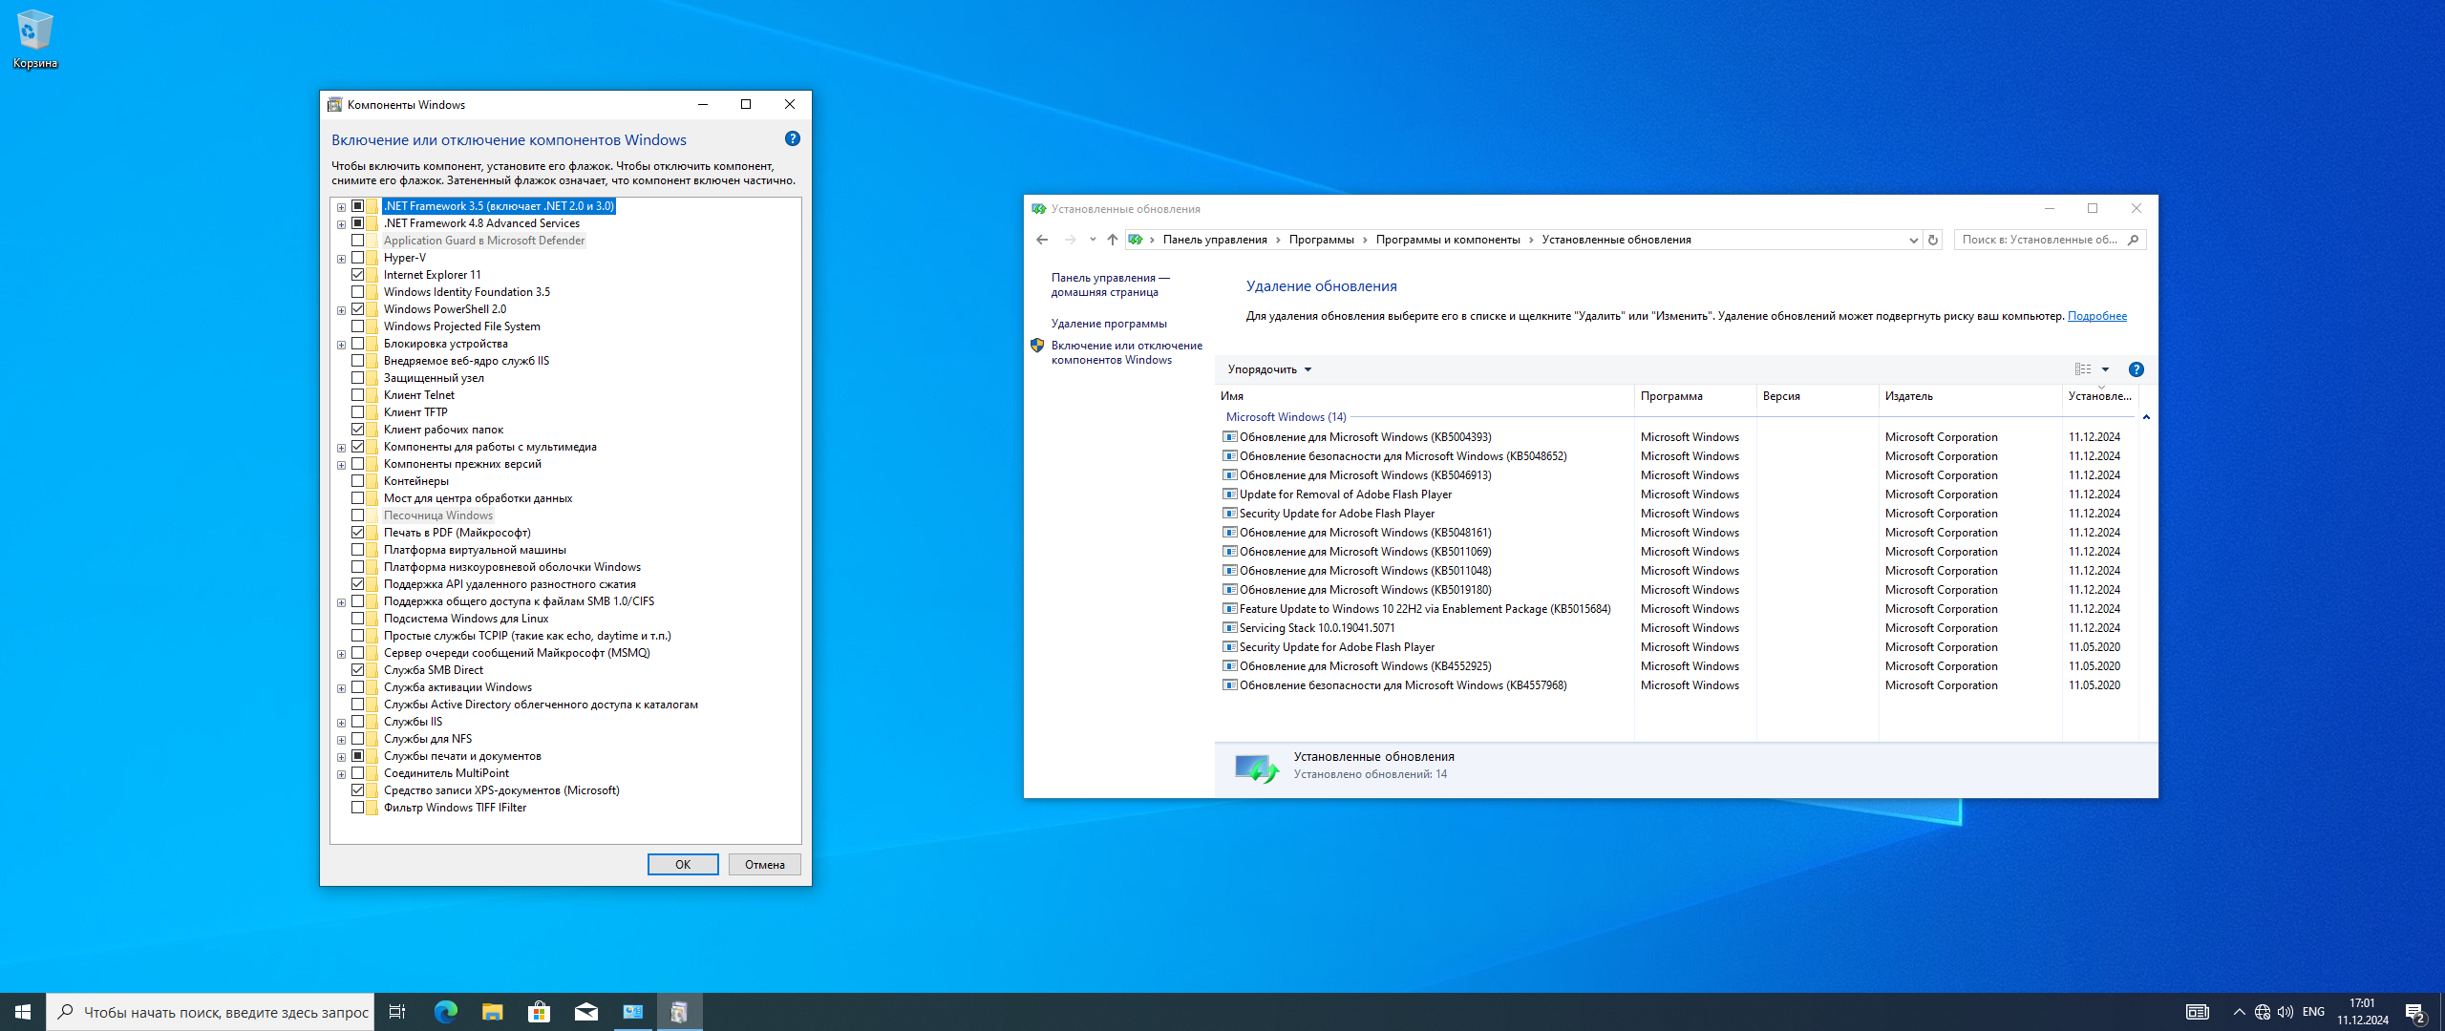This screenshot has height=1031, width=2445.
Task: Click the updates search input field
Action: [x=2039, y=240]
